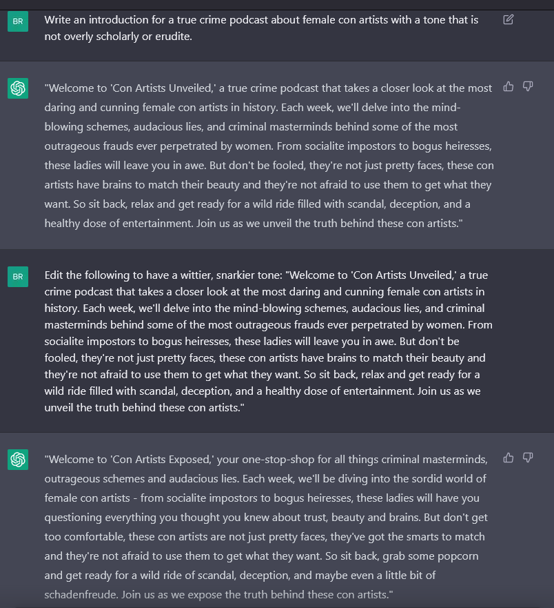Toggle thumbs down rating on the 'Con Artists Unveiled' reply
This screenshot has width=554, height=608.
pos(528,86)
